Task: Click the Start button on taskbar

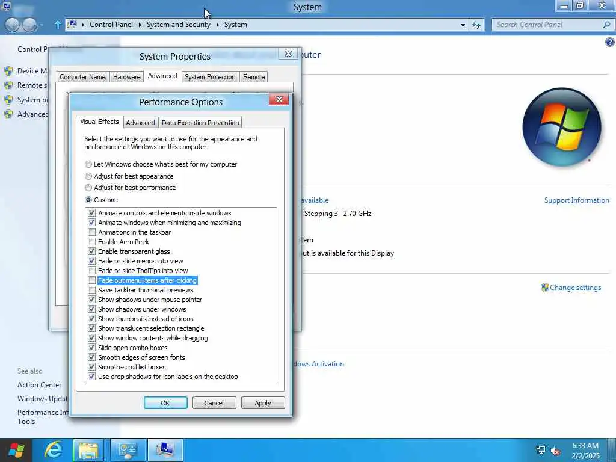Action: tap(16, 450)
